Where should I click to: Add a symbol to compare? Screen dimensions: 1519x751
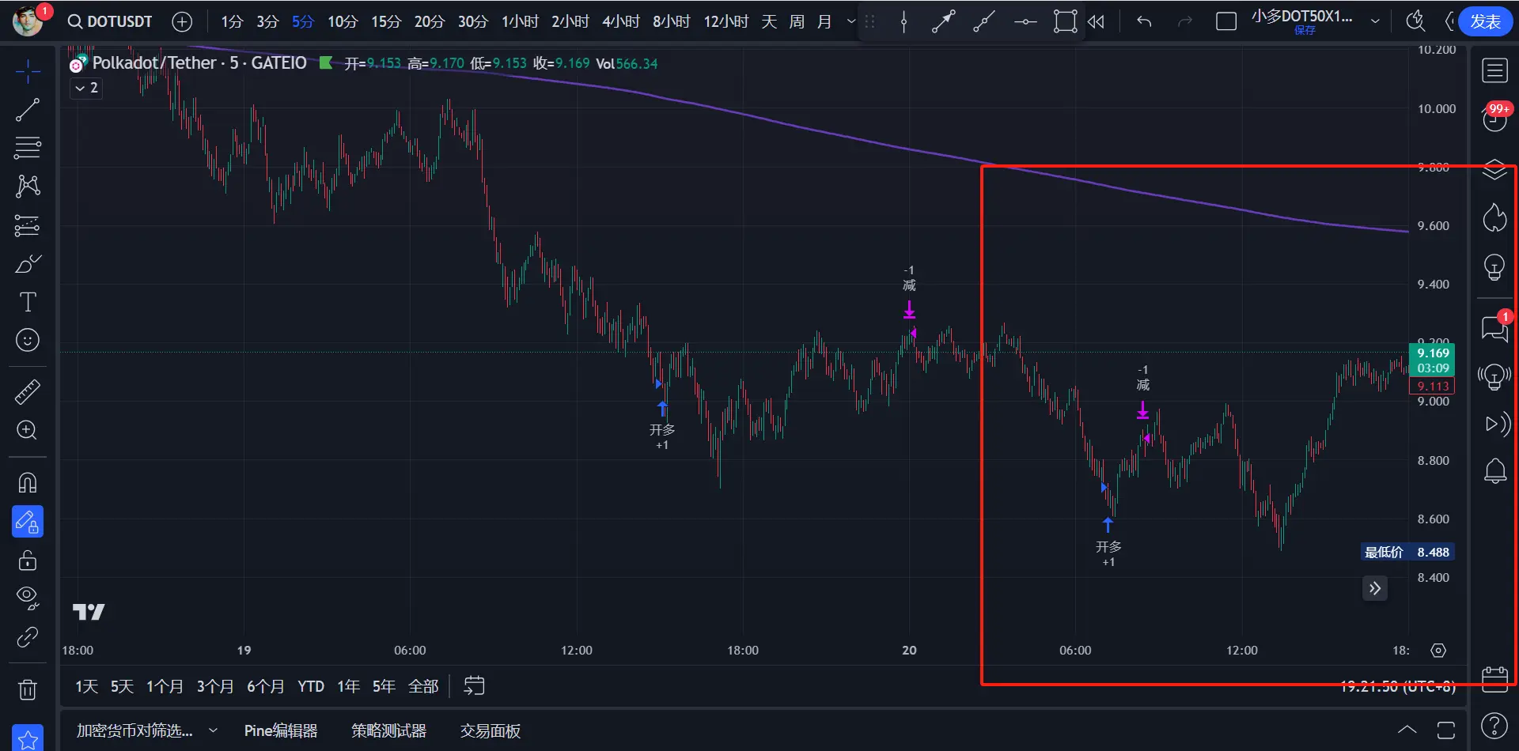click(x=182, y=21)
